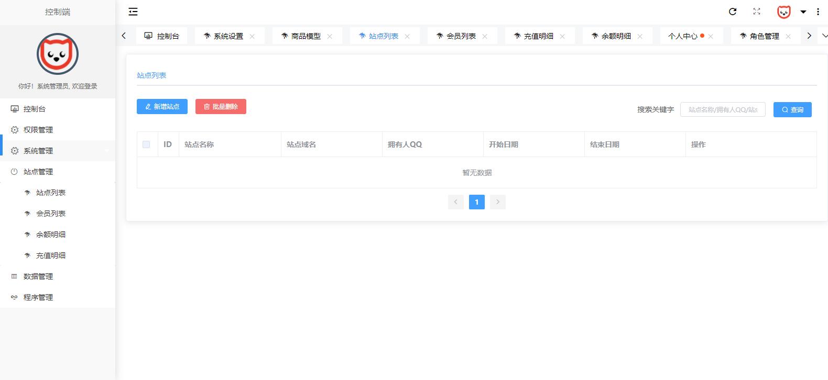Viewport: 828px width, 380px height.
Task: Collapse the sidebar with the menu fold icon
Action: (x=133, y=12)
